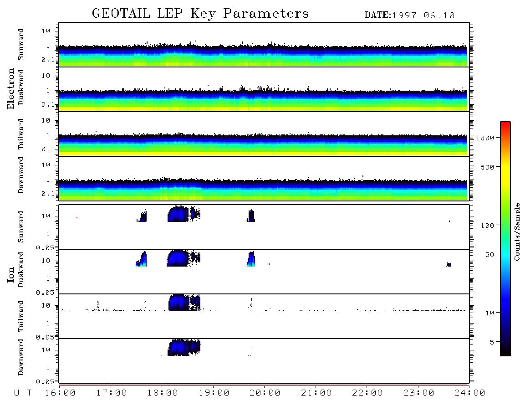Click the "Dawnward" label of the Ion group
Viewport: 520px width, 401px height.
pos(21,357)
